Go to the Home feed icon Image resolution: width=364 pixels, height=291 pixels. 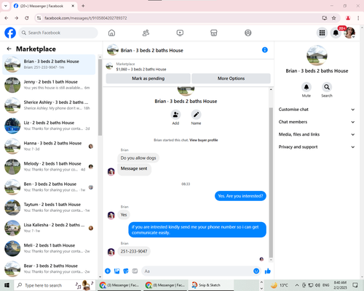tap(111, 33)
